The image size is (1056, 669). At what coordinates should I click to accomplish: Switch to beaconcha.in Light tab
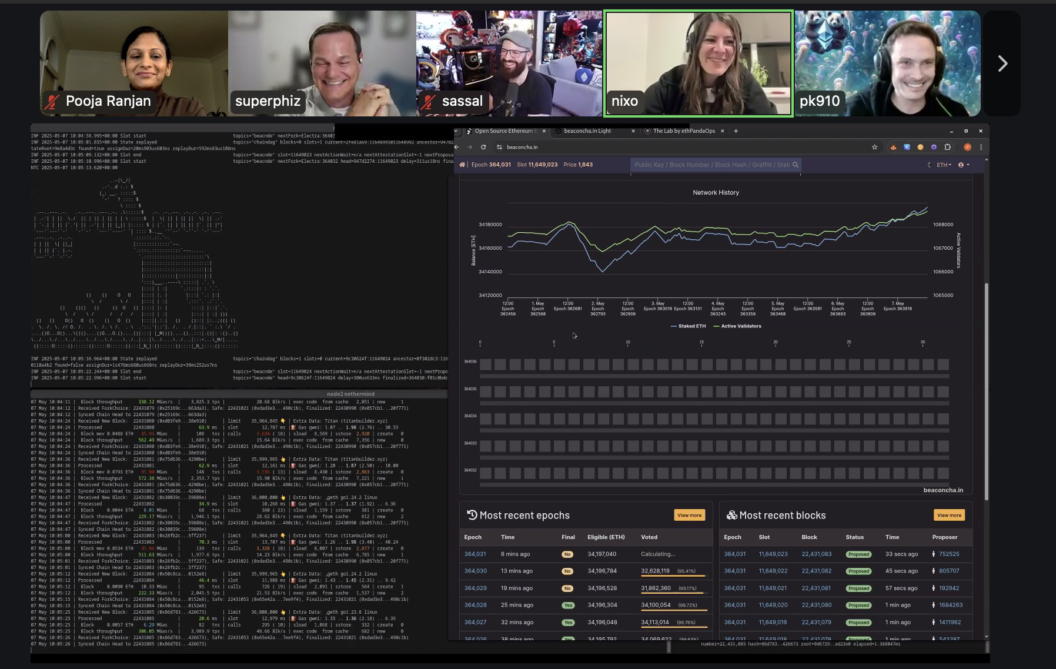click(587, 131)
